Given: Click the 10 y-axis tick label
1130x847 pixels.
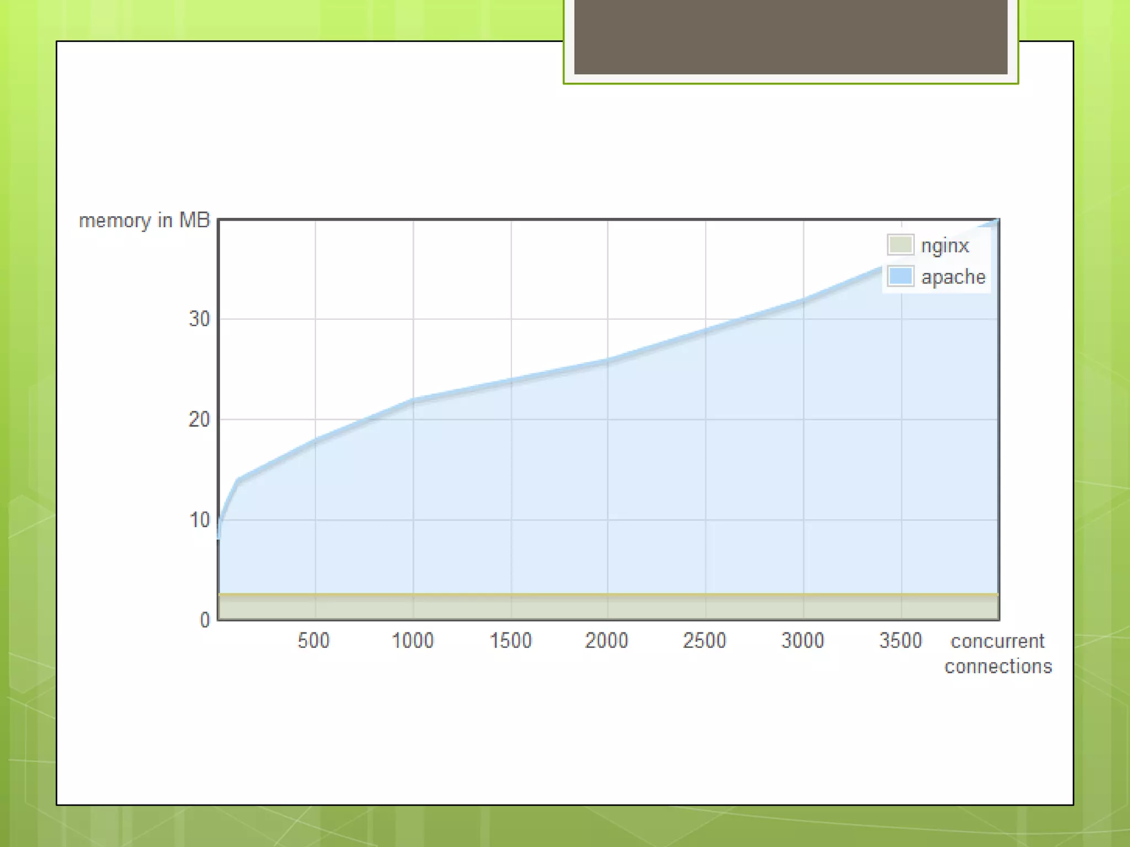Looking at the screenshot, I should coord(199,520).
